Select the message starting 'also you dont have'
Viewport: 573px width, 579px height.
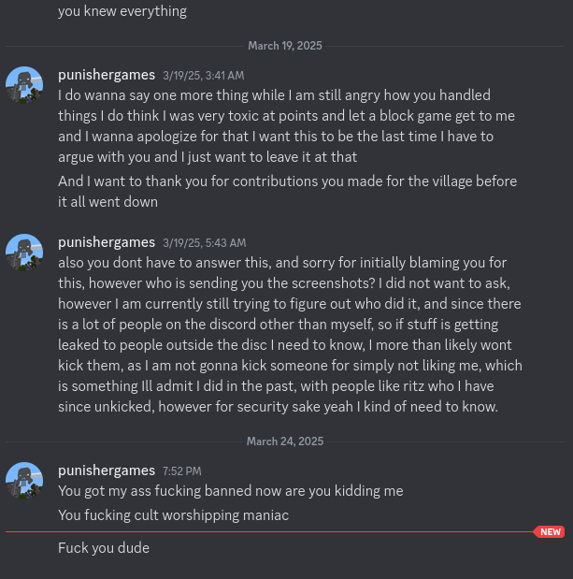coord(290,335)
